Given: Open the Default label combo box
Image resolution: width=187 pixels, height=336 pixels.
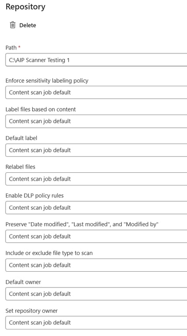Looking at the screenshot, I should pos(96,150).
